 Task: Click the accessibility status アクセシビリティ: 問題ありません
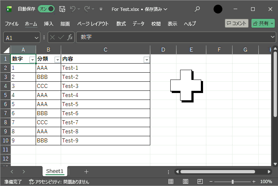(x=59, y=182)
